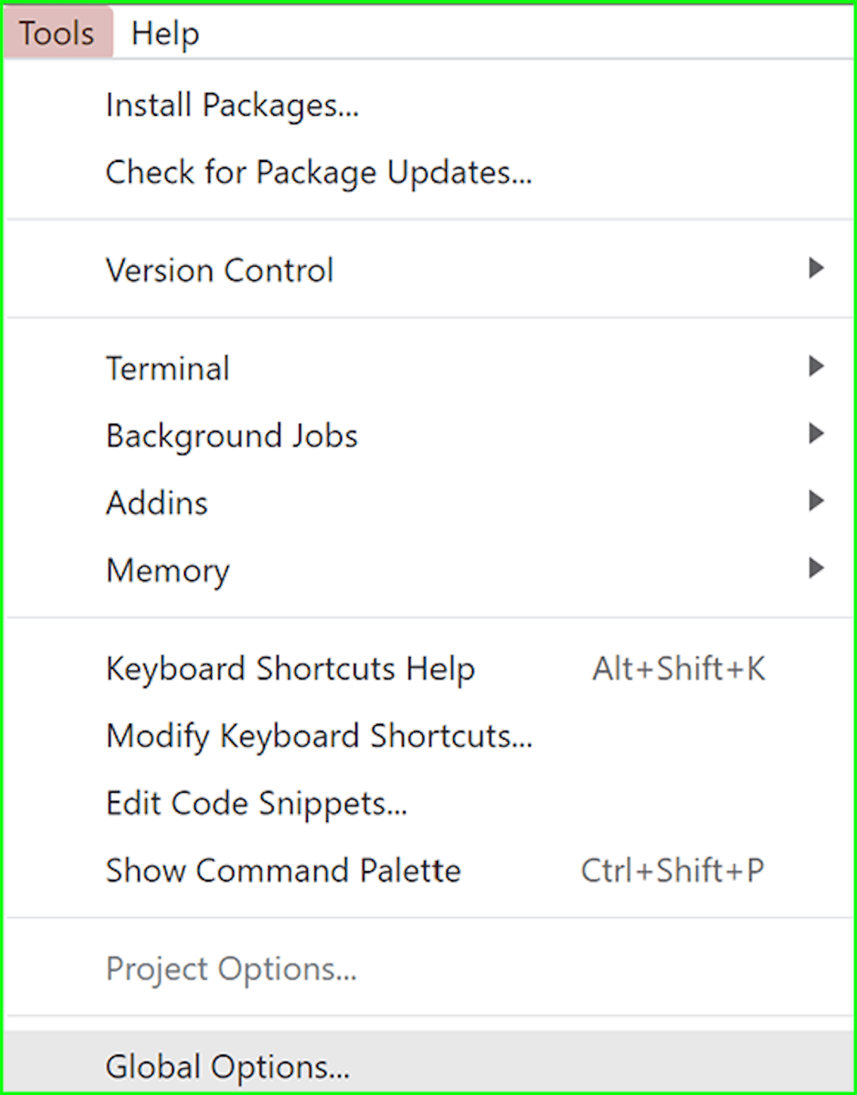Select Check for Package Updates...
The image size is (857, 1095).
pos(317,172)
